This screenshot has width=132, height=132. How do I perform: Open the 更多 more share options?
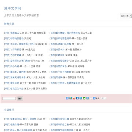tap(96, 98)
